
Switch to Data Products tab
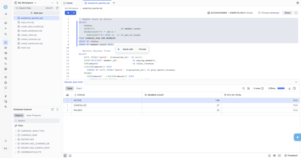pos(34,115)
